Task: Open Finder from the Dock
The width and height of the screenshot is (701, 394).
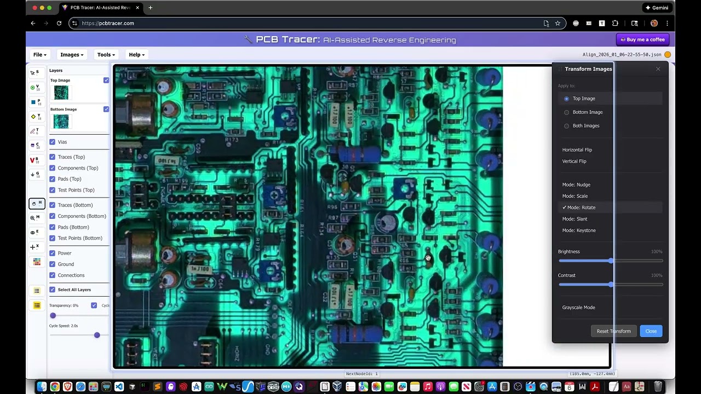Action: point(42,387)
